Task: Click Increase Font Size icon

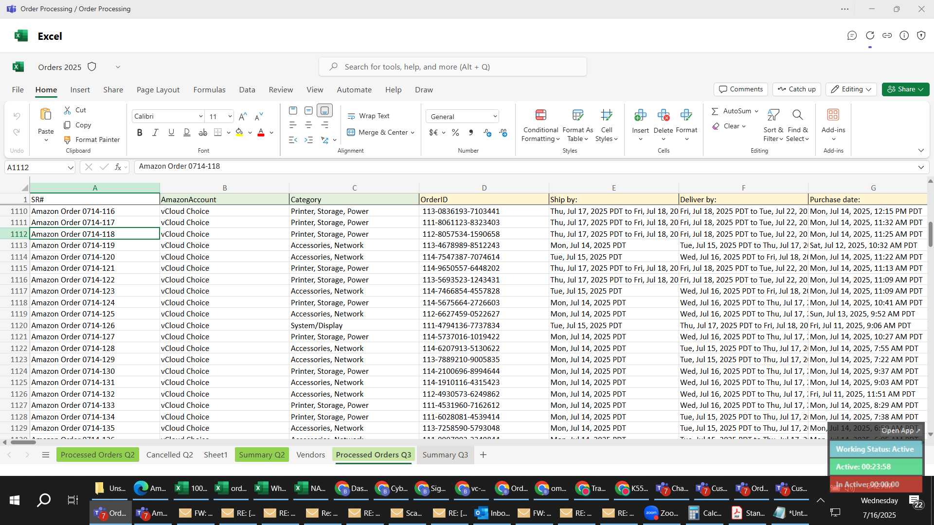Action: [x=243, y=116]
